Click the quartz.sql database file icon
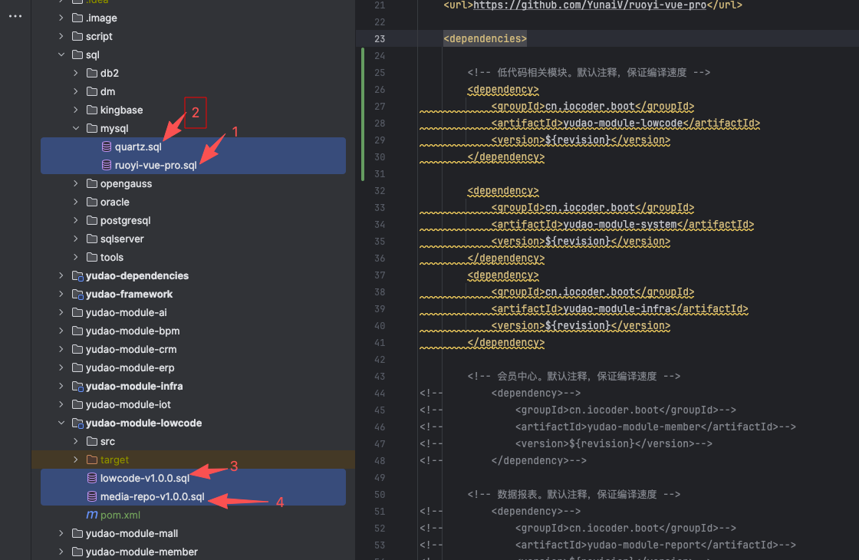859x560 pixels. click(107, 147)
